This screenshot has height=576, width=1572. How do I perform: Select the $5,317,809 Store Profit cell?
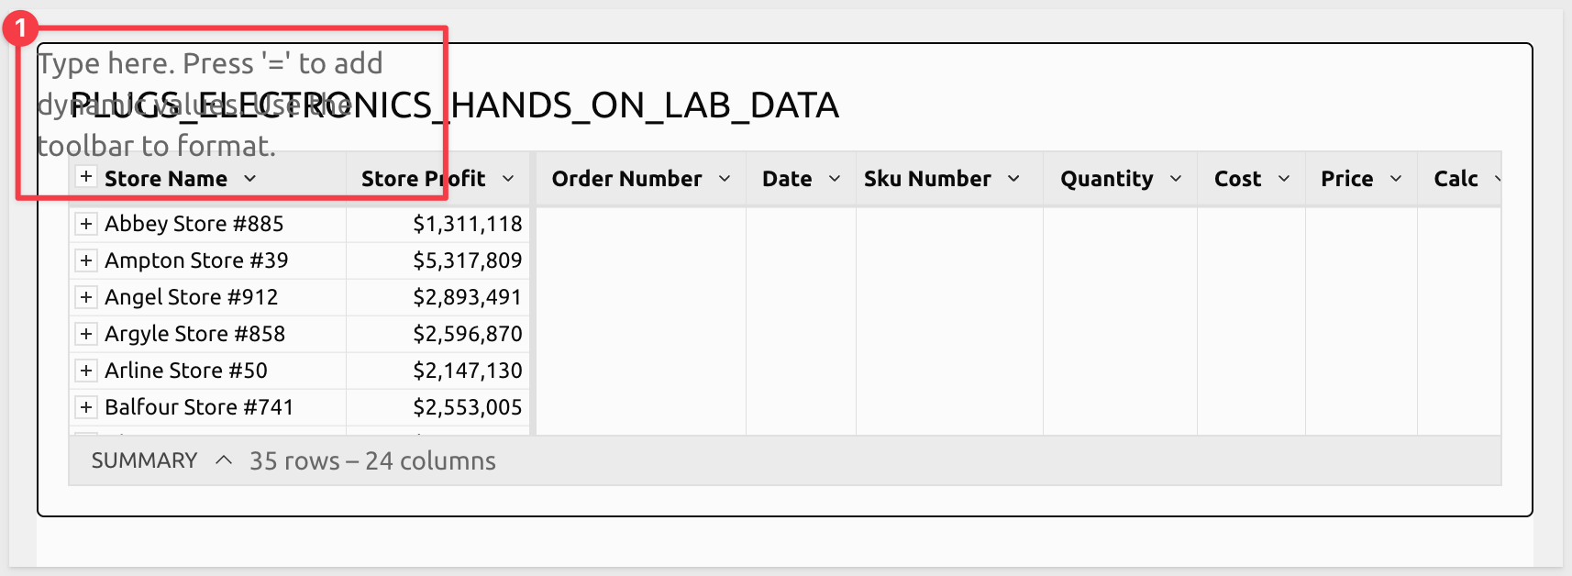pos(467,260)
